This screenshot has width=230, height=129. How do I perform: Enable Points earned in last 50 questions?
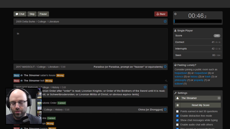click(x=177, y=111)
